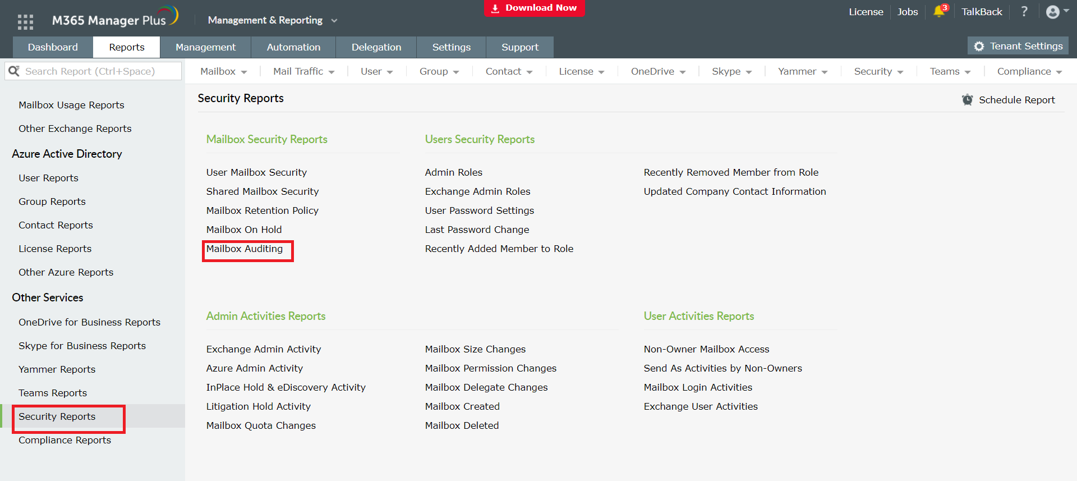Open Compliance Reports in sidebar
This screenshot has height=481, width=1077.
[x=65, y=440]
